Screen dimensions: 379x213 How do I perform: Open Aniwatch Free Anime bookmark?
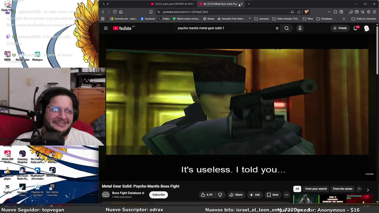(x=231, y=19)
